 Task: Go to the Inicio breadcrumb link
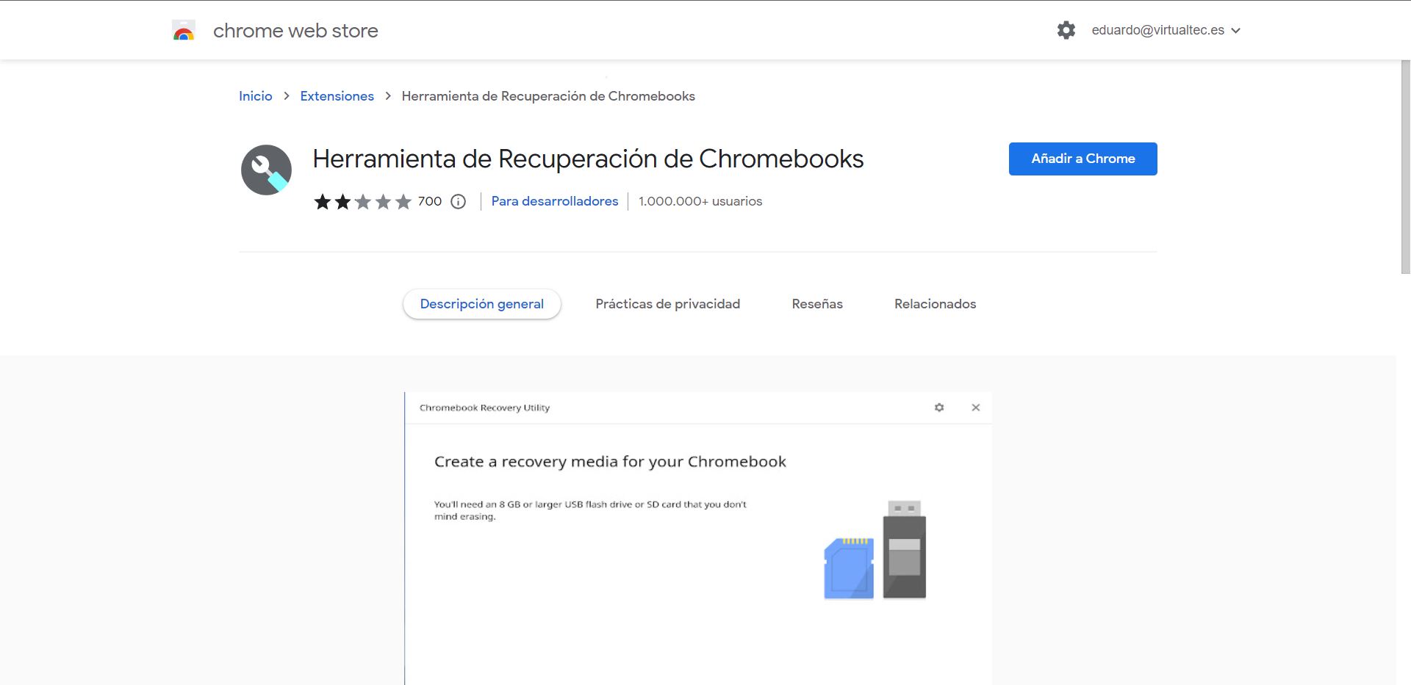point(255,96)
